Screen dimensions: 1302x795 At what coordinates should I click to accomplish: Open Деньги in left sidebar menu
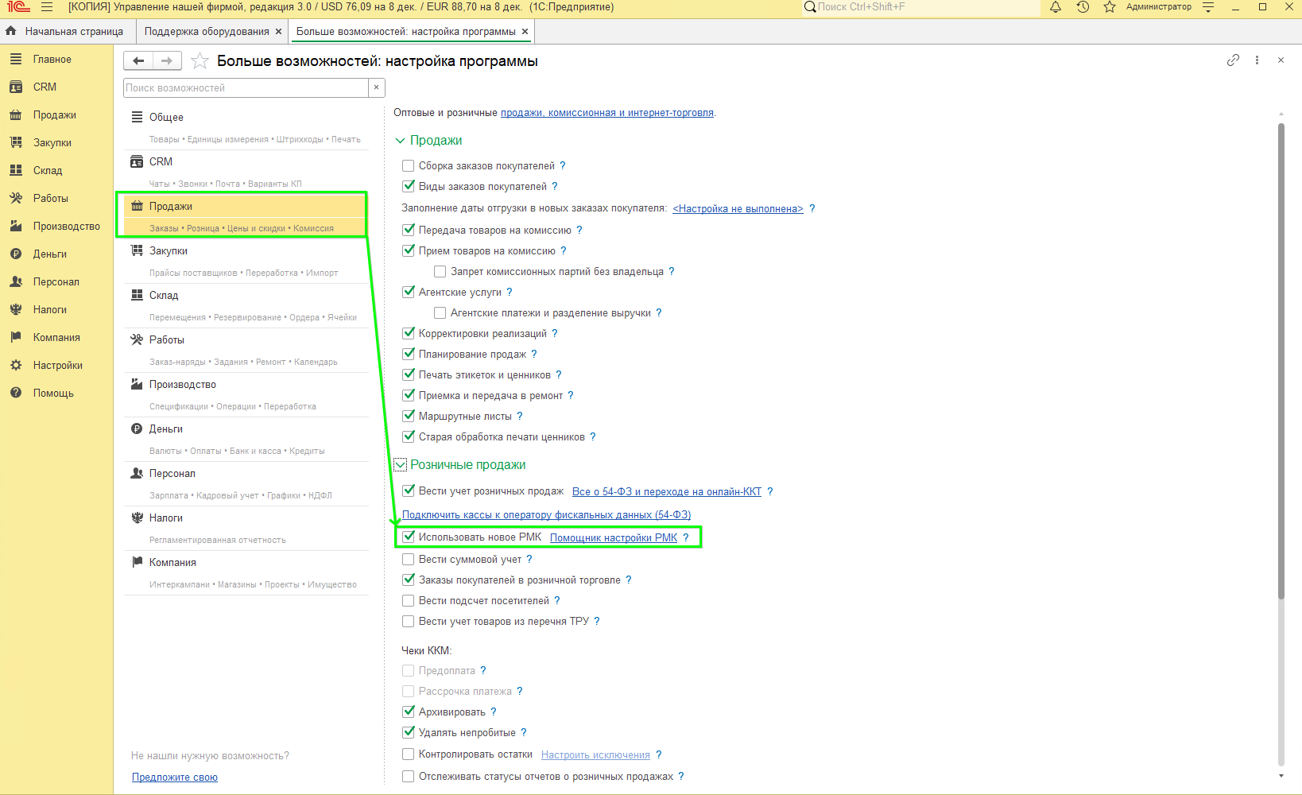(x=50, y=254)
